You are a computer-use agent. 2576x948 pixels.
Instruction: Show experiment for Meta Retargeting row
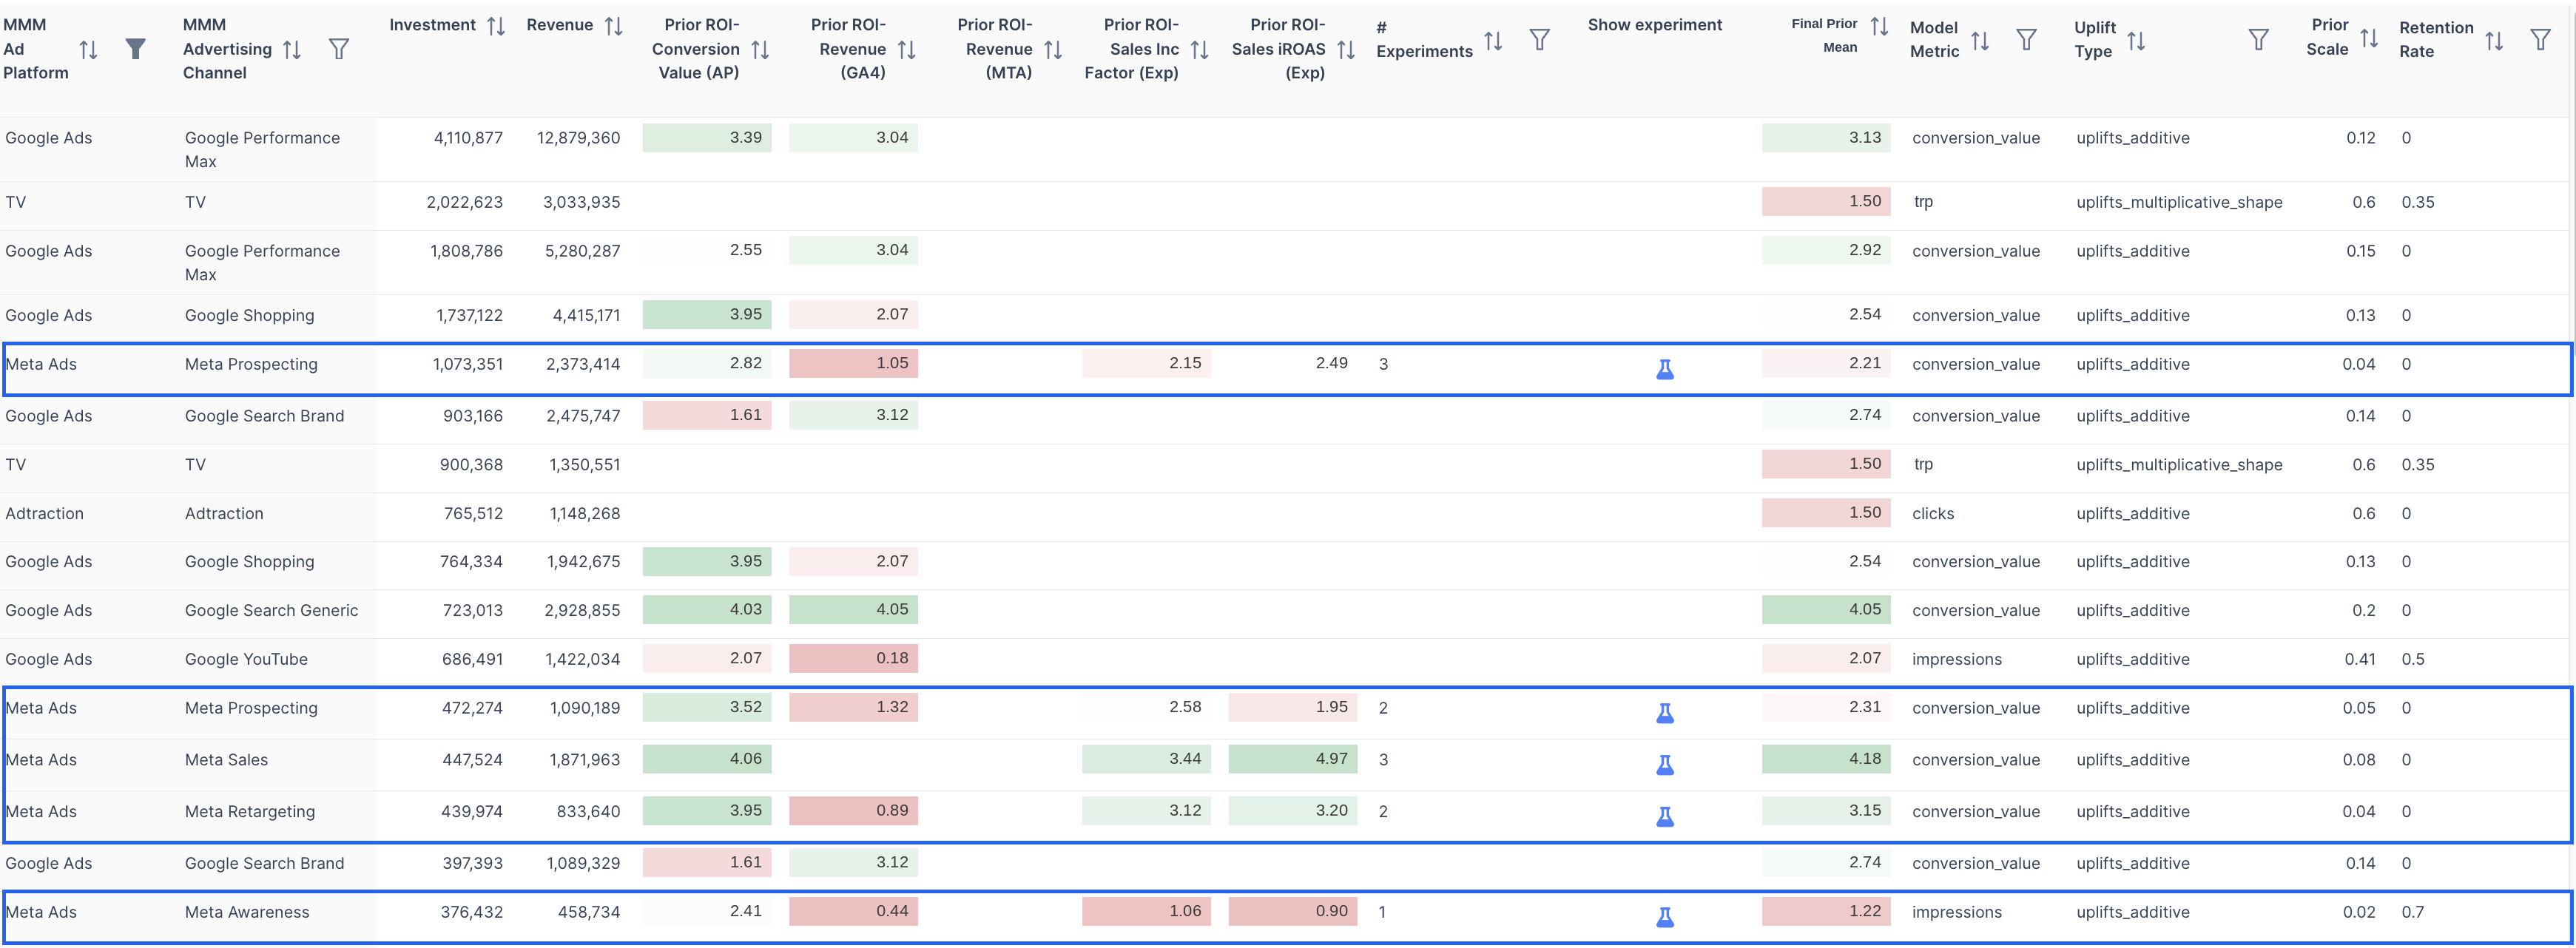[1665, 817]
